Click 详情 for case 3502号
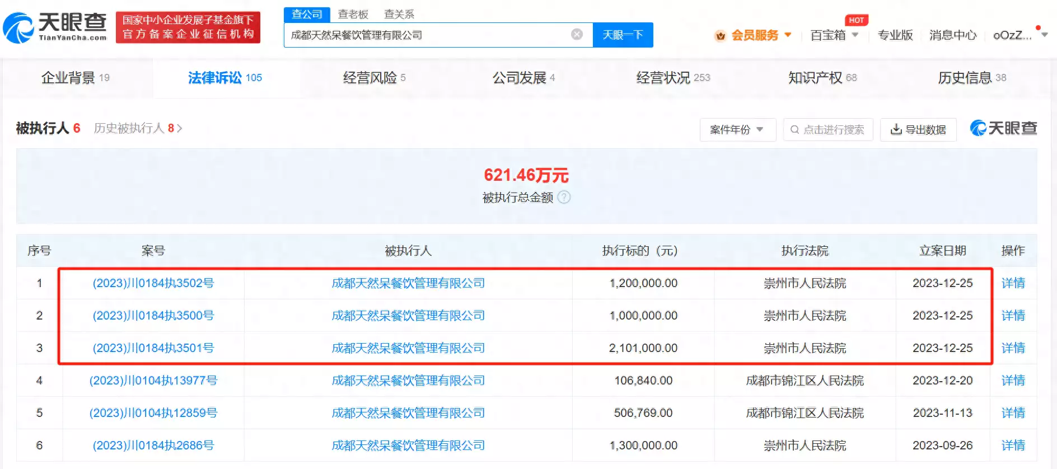 (x=1013, y=283)
